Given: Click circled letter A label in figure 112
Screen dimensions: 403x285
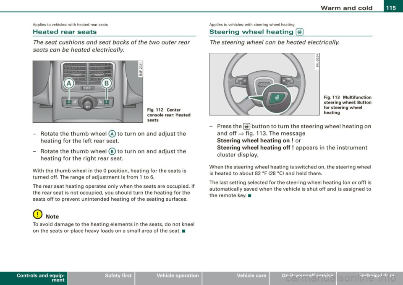Looking at the screenshot, I should click(x=68, y=83).
